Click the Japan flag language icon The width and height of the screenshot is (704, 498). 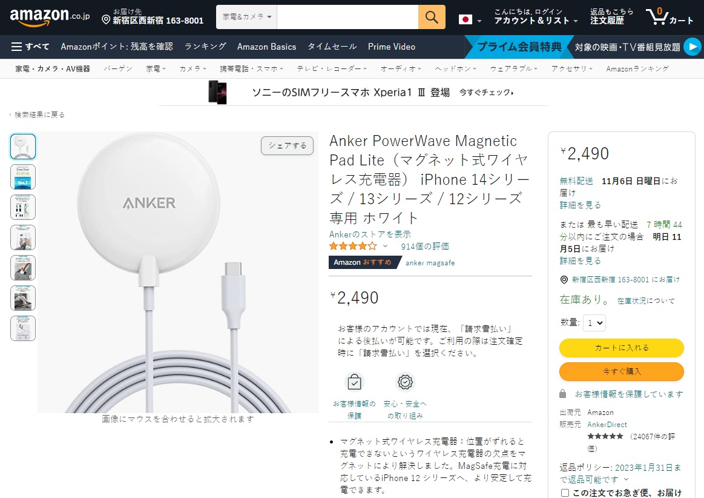[x=465, y=19]
